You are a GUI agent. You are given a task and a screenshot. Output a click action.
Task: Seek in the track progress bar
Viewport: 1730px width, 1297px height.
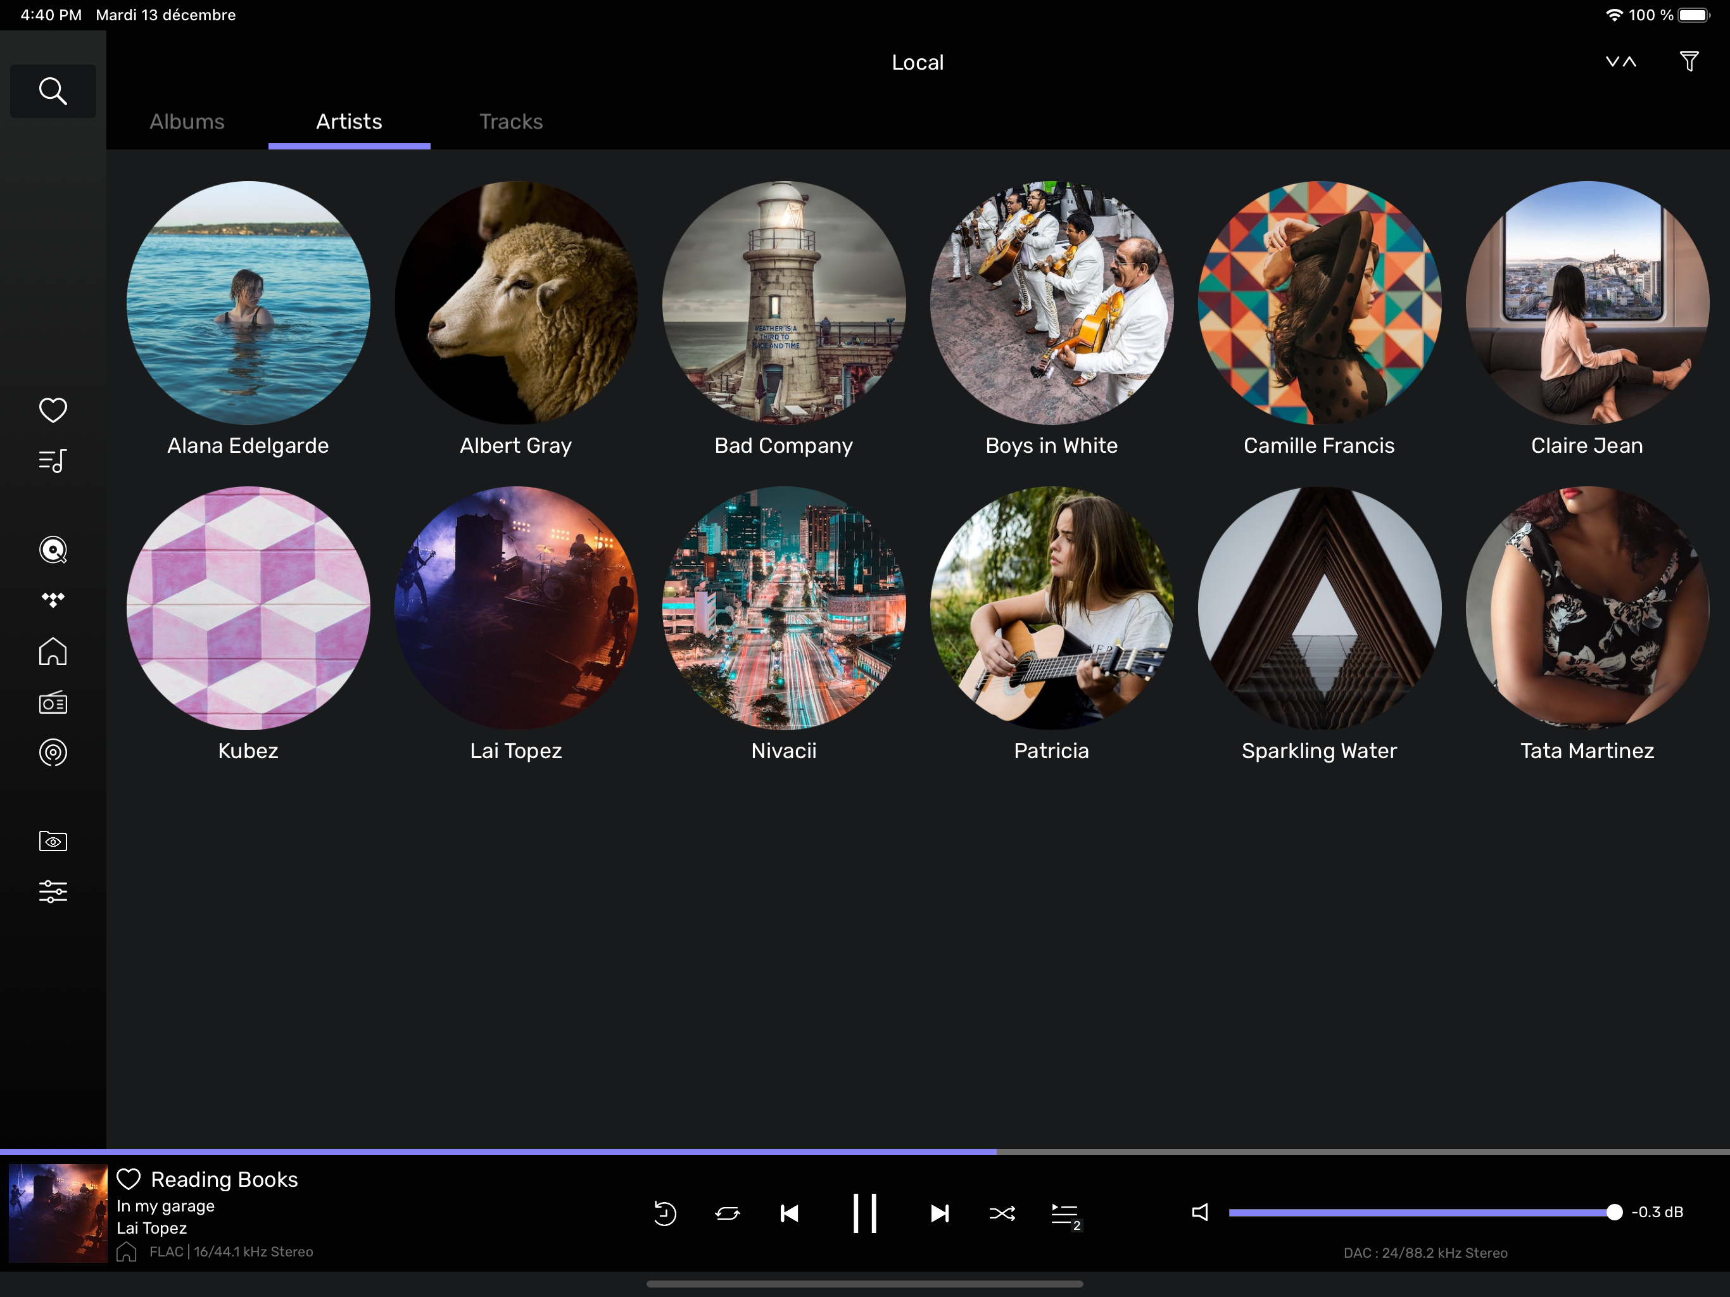pyautogui.click(x=865, y=1151)
